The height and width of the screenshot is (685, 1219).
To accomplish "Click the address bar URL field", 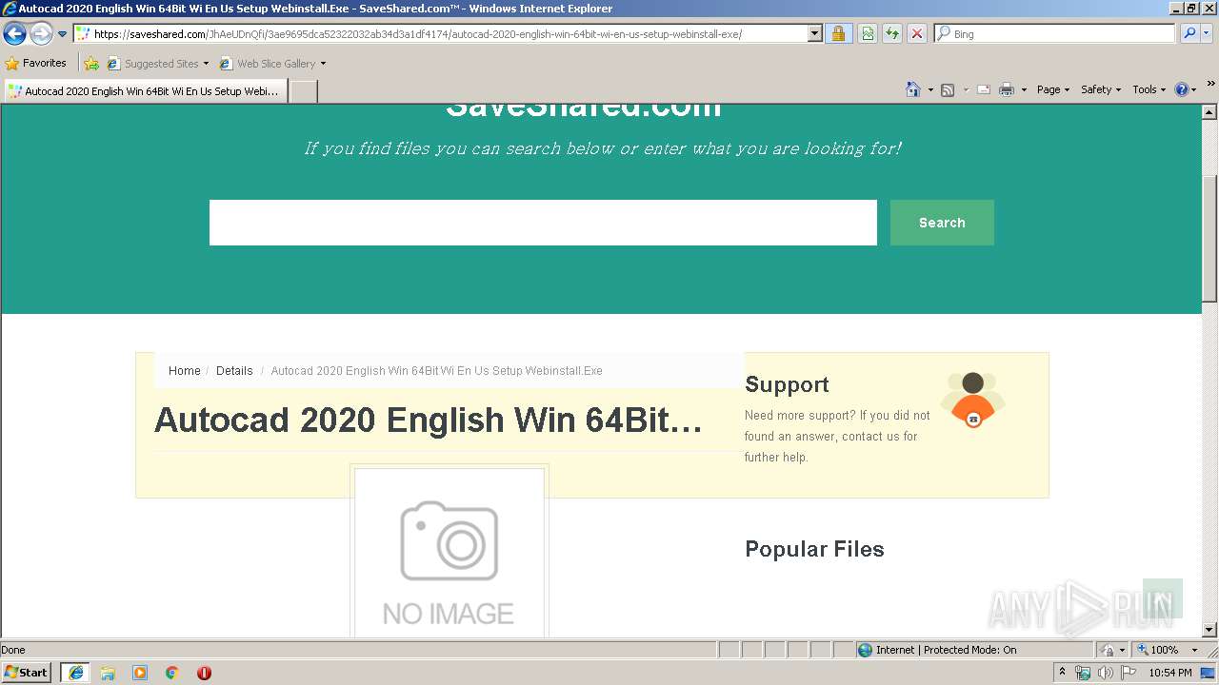I will pyautogui.click(x=440, y=34).
